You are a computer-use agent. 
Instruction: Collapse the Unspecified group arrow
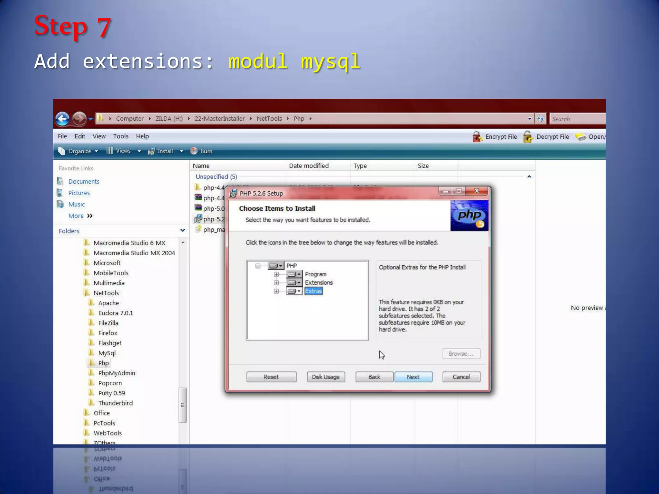pos(529,177)
